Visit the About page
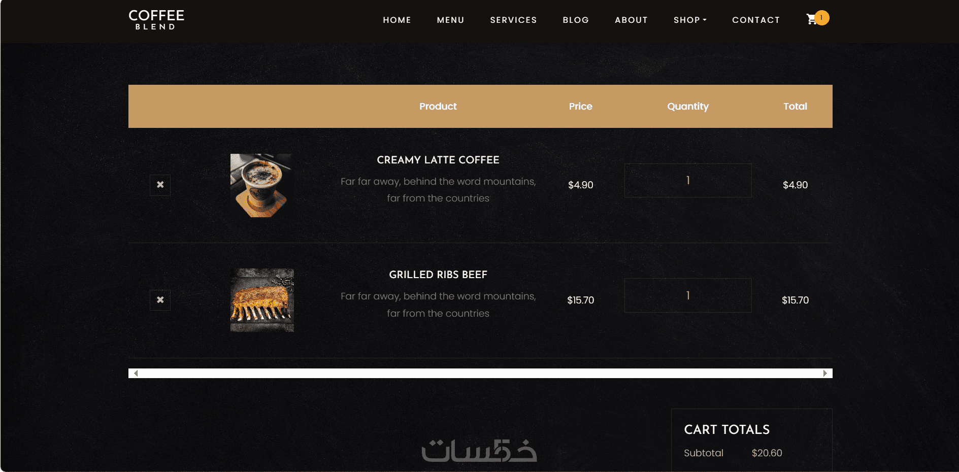 [x=631, y=20]
